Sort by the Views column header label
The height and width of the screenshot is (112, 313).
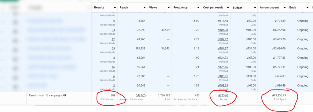(153, 8)
